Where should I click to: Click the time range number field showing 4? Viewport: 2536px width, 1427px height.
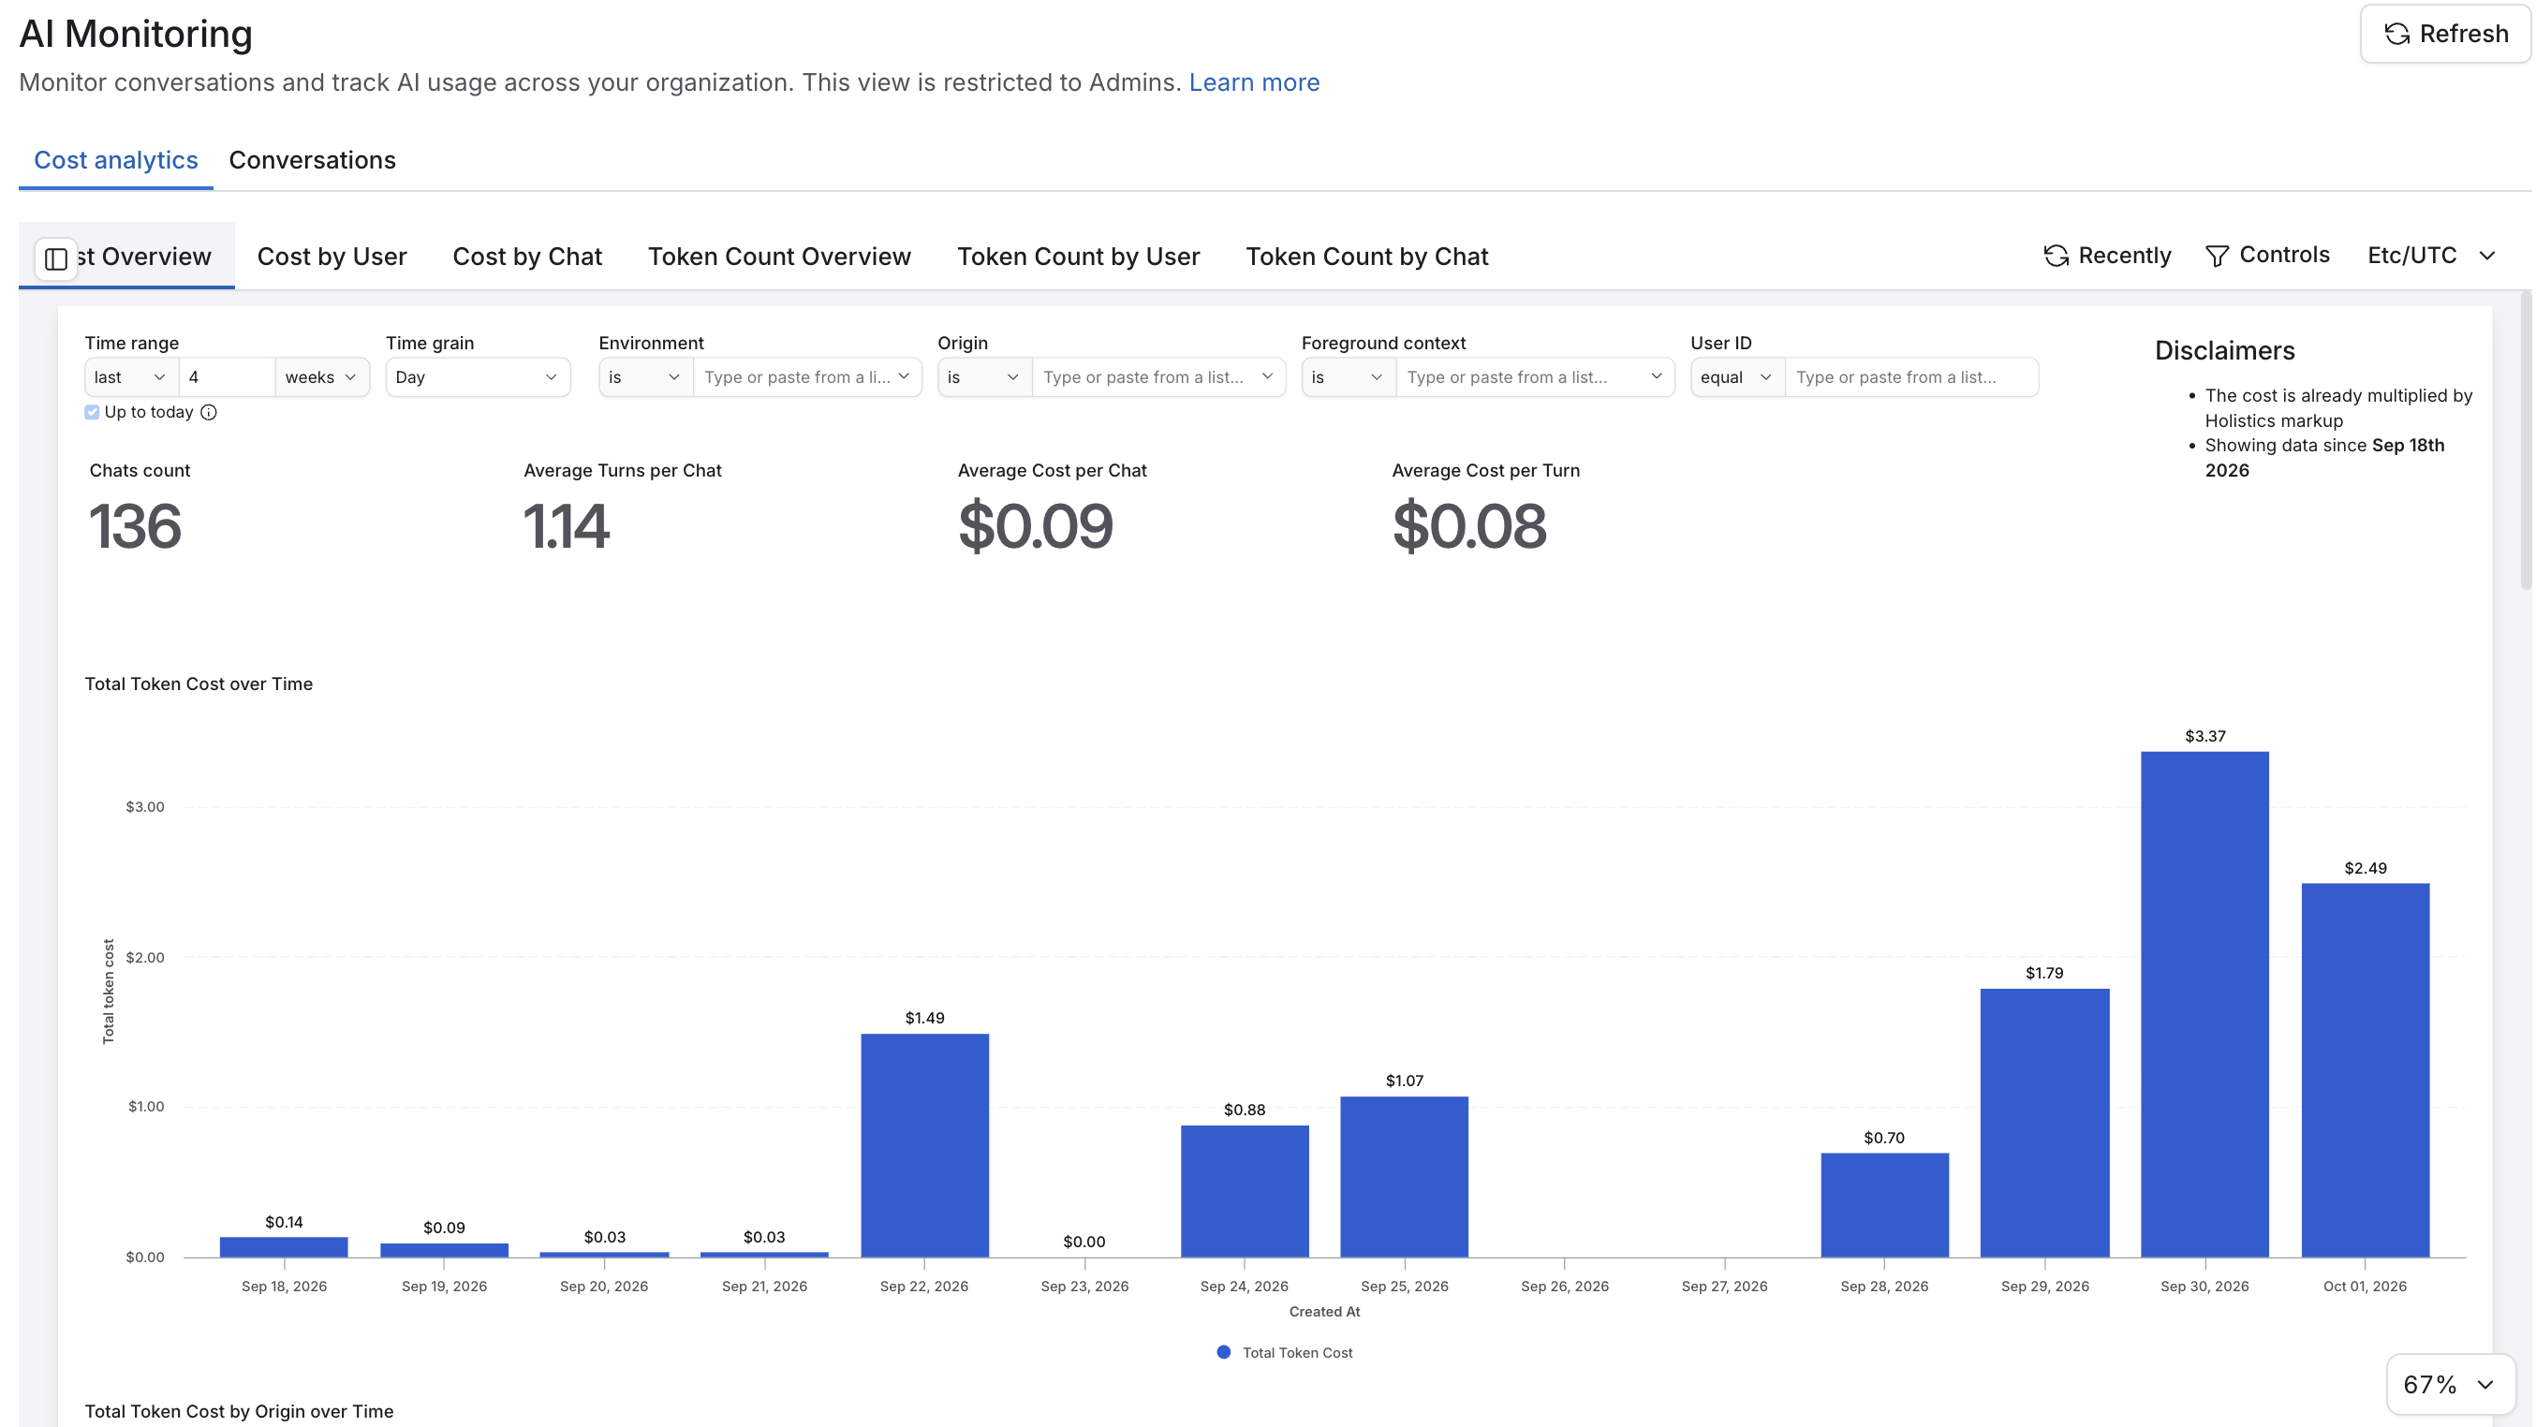[227, 377]
